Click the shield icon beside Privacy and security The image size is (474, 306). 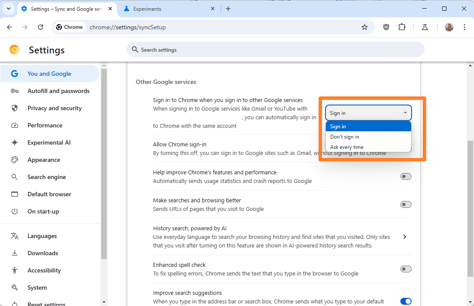[15, 108]
